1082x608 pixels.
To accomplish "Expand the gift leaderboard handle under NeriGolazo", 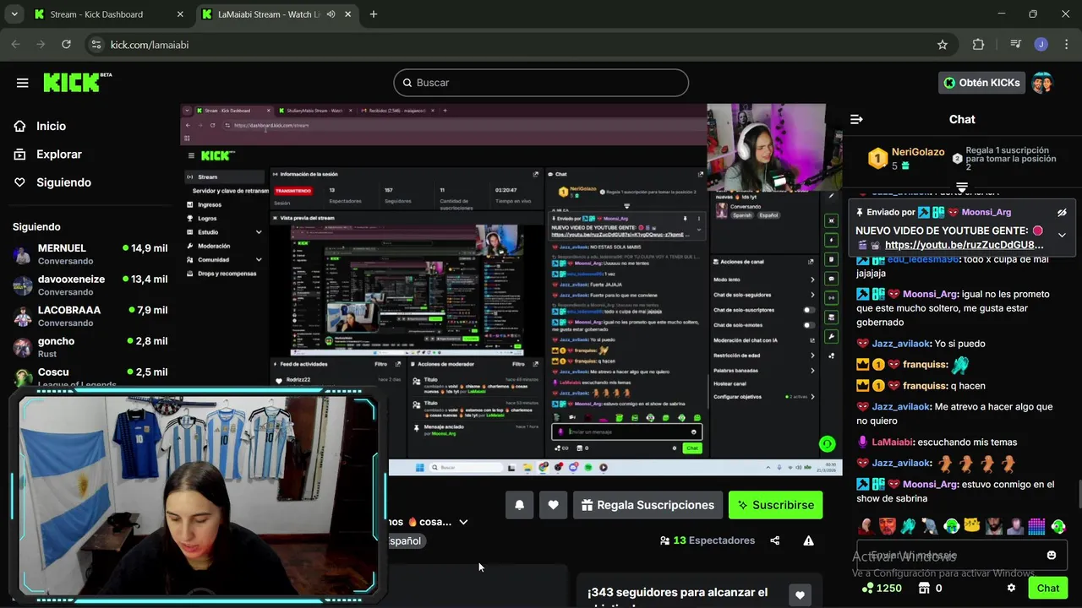I will (962, 187).
